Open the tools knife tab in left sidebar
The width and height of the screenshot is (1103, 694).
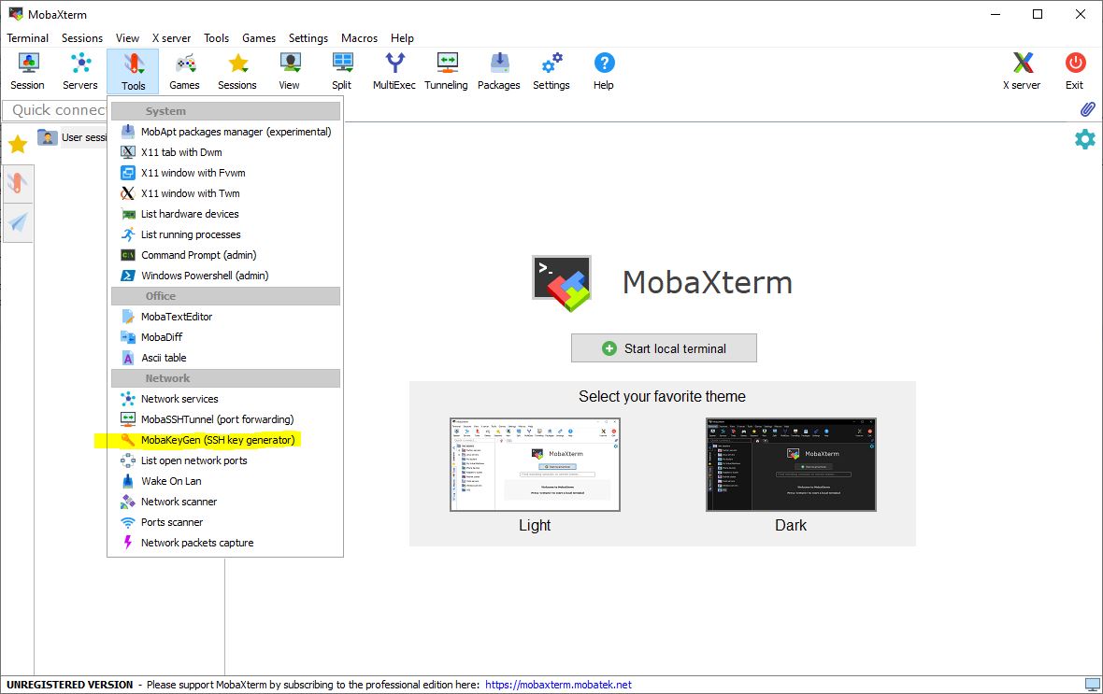pyautogui.click(x=18, y=183)
